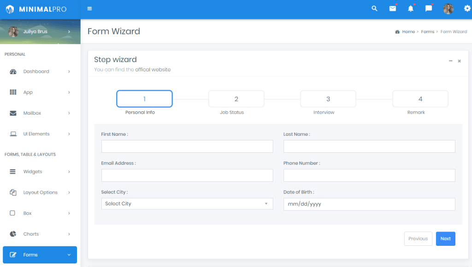Click the App grid icon

[x=13, y=92]
